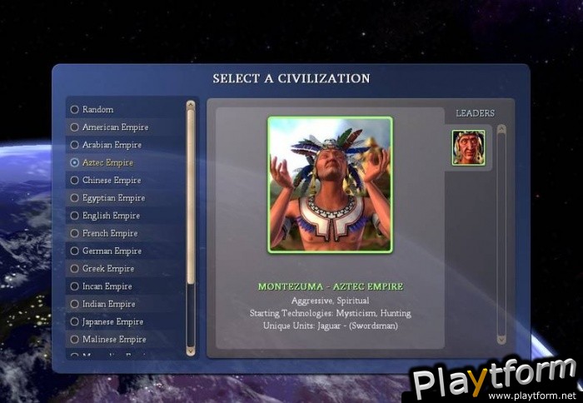Click Montezuma leader thumbnail in Leaders panel
The height and width of the screenshot is (403, 583).
pyautogui.click(x=468, y=147)
